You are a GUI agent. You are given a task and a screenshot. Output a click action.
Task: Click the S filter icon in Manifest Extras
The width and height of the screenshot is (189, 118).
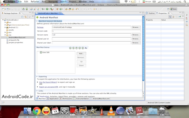click(73, 48)
